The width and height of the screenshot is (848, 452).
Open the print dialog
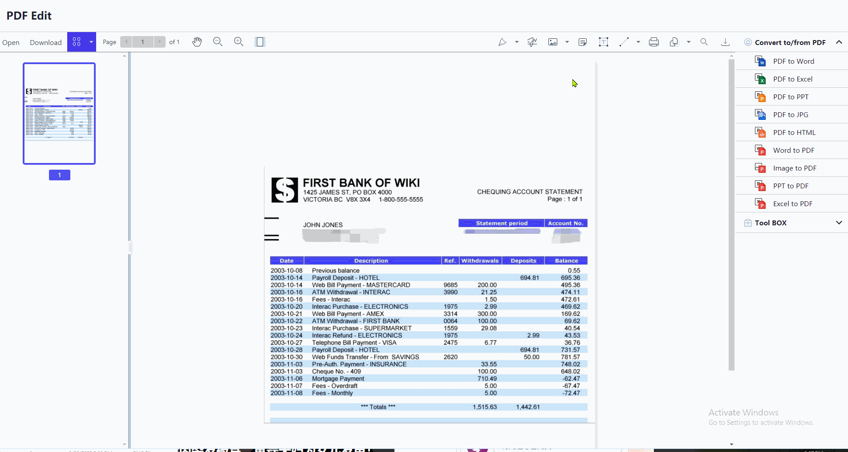tap(653, 42)
